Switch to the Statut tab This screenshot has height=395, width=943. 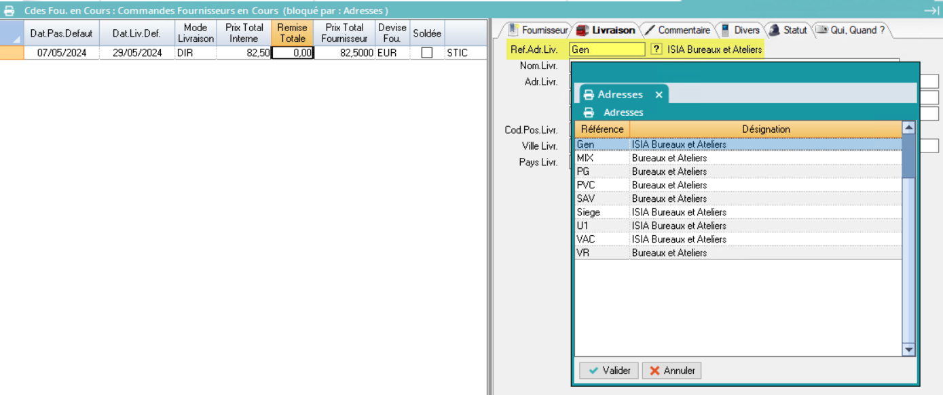click(x=788, y=30)
